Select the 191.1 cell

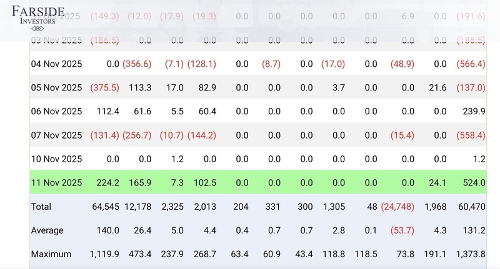[435, 254]
